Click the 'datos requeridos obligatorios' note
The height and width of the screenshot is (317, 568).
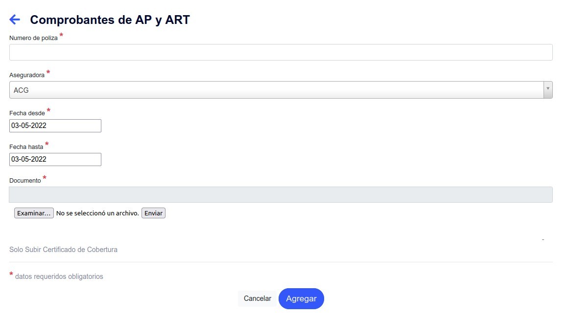pyautogui.click(x=59, y=276)
